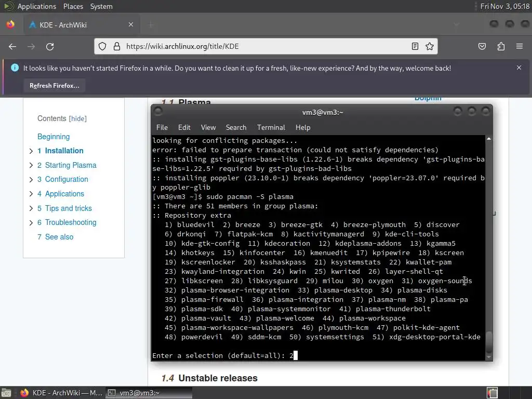Dismiss the Refresh Firefox notification bar
Image resolution: width=532 pixels, height=399 pixels.
pyautogui.click(x=519, y=68)
